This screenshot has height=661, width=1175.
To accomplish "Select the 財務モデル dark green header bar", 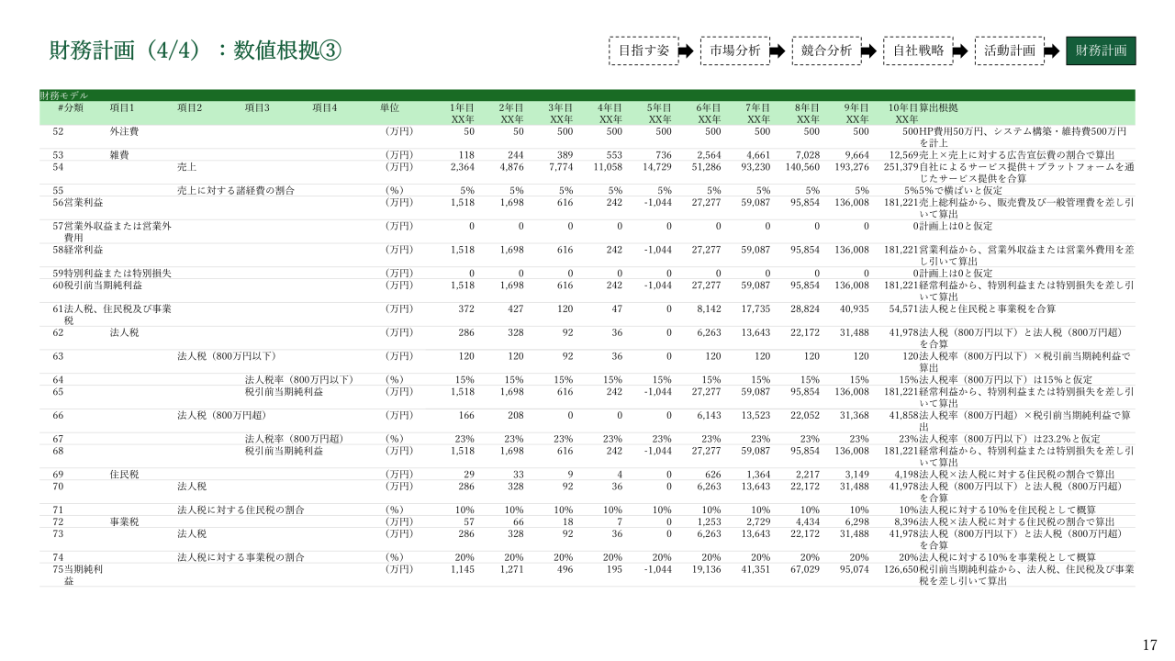I will tap(587, 95).
